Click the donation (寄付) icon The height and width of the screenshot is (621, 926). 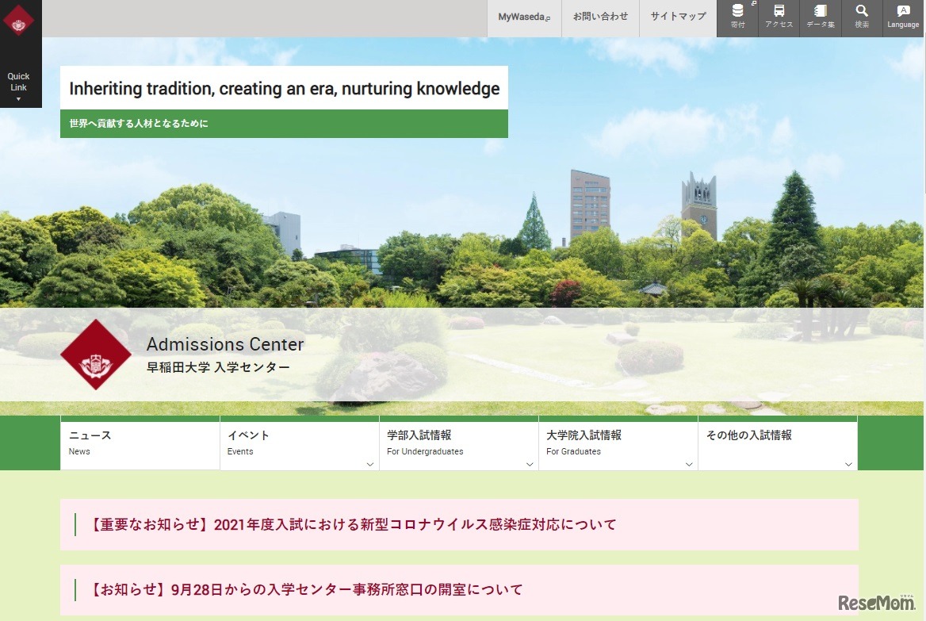738,17
